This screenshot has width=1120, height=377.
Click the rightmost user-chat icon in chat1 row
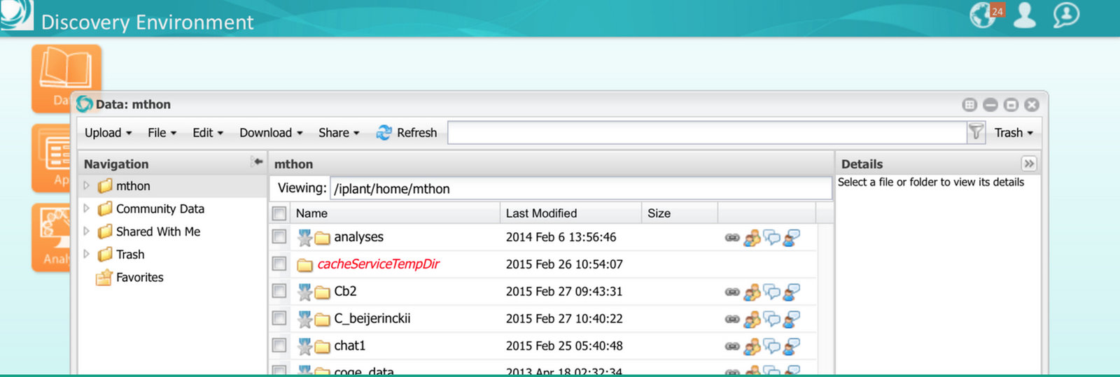(791, 346)
